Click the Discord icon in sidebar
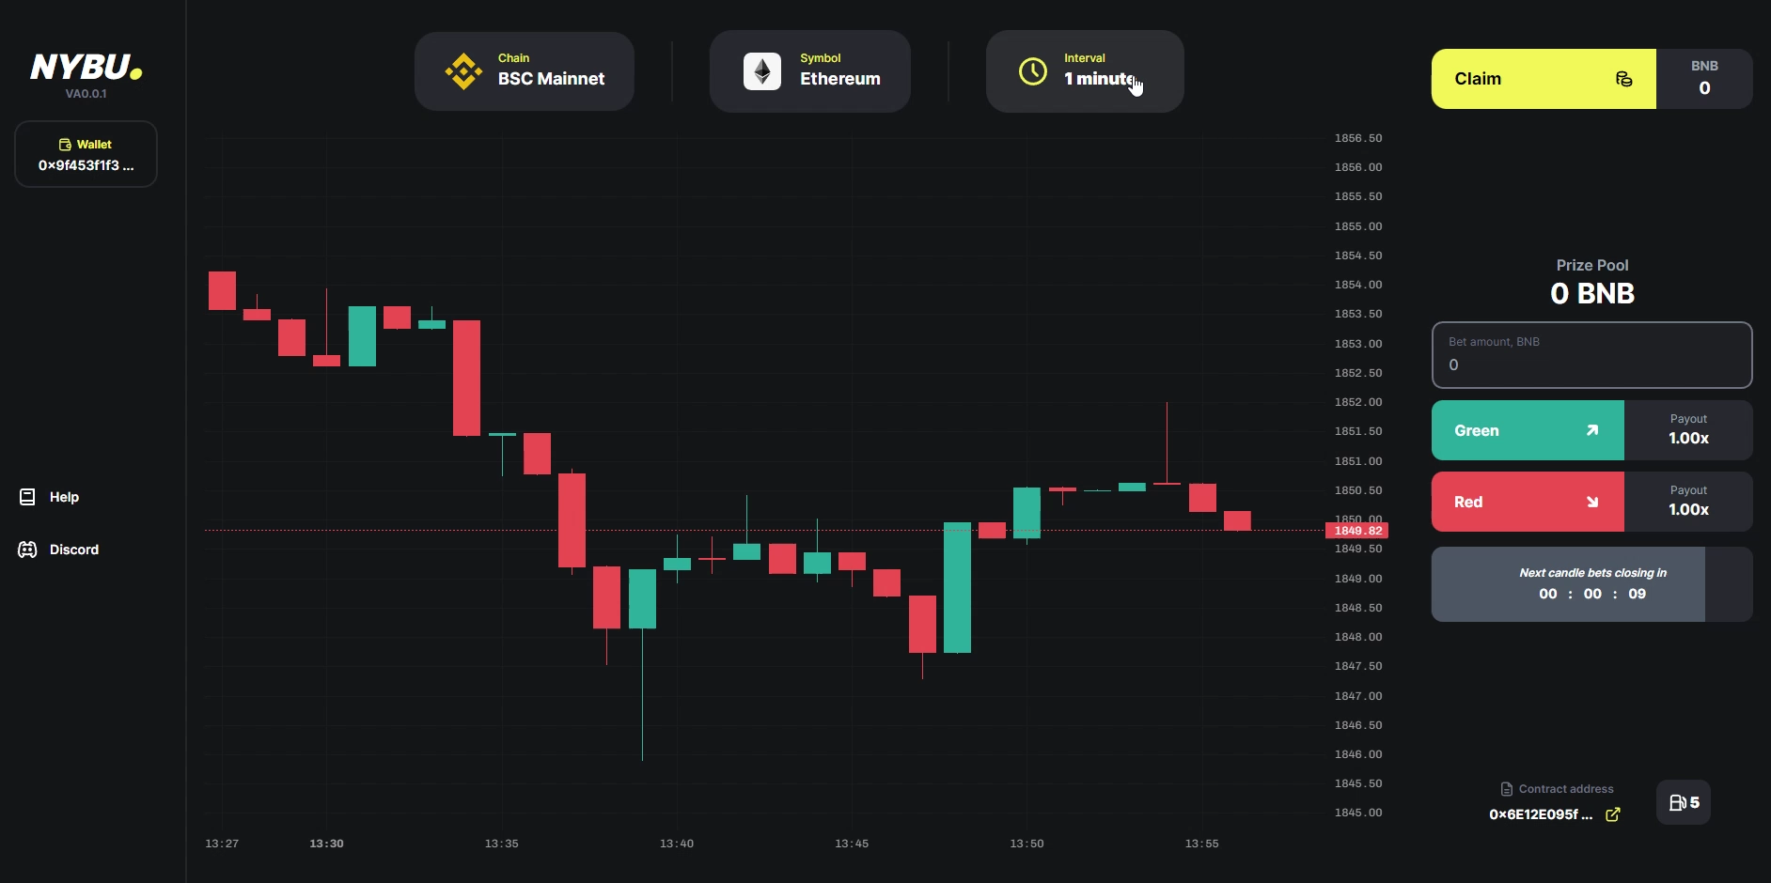Image resolution: width=1771 pixels, height=883 pixels. pyautogui.click(x=27, y=550)
